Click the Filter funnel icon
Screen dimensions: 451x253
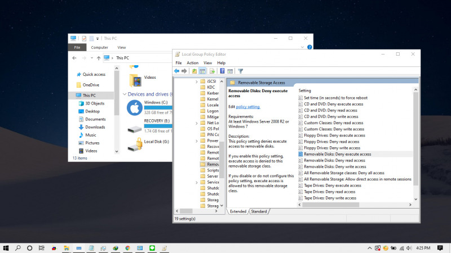click(x=241, y=71)
